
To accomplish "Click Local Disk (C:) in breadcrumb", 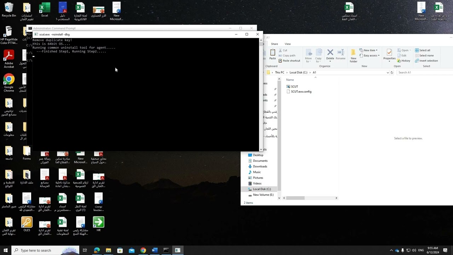I will point(298,72).
